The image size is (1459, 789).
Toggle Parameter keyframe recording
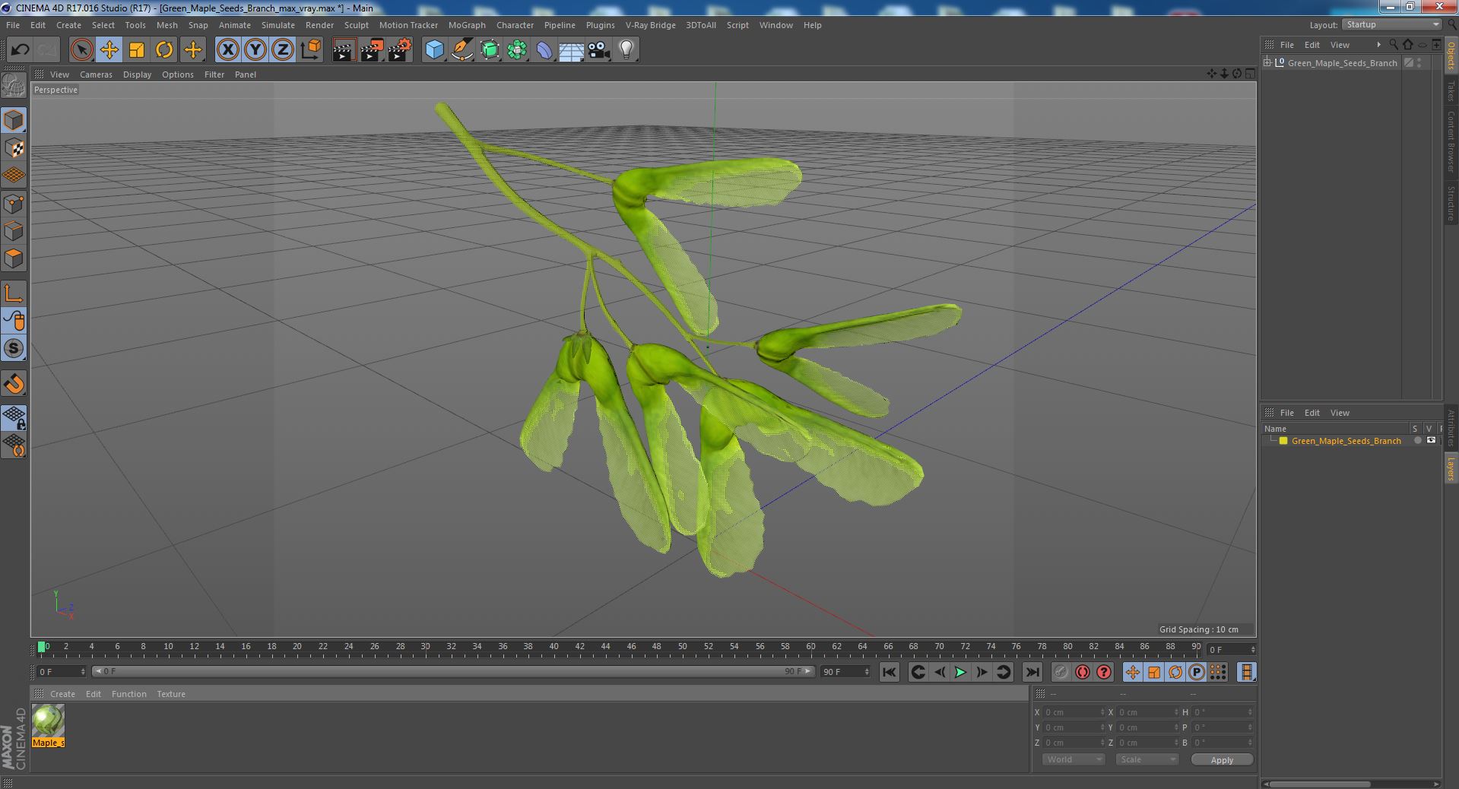(x=1196, y=672)
